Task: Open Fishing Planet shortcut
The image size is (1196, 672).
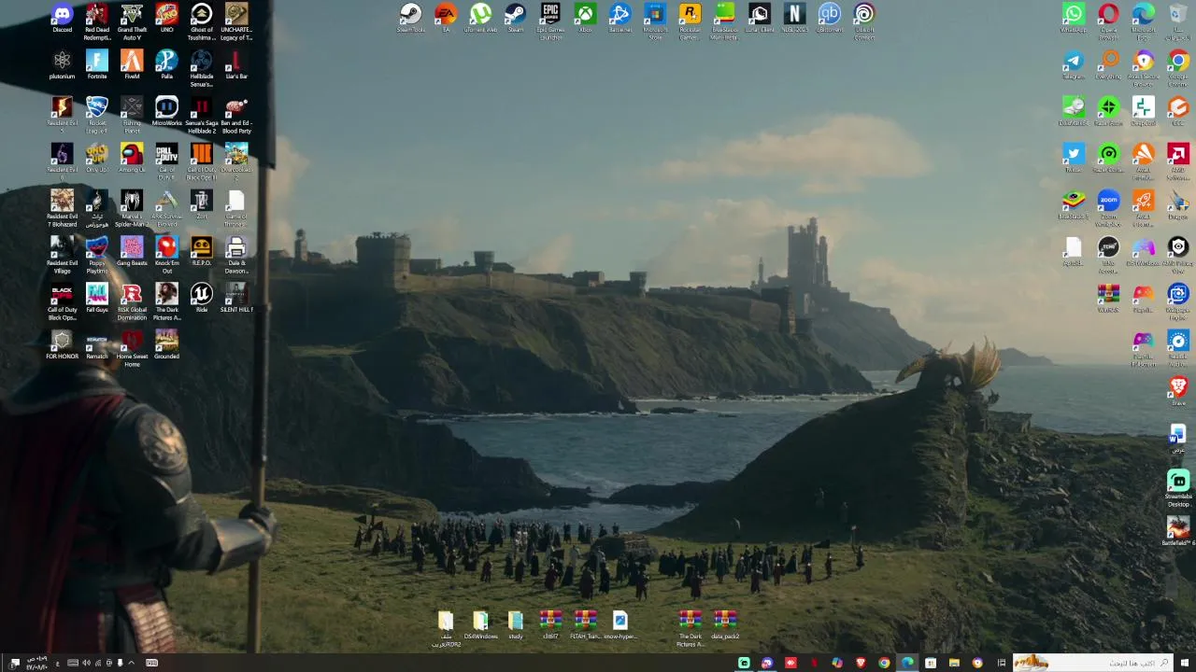Action: pyautogui.click(x=132, y=115)
